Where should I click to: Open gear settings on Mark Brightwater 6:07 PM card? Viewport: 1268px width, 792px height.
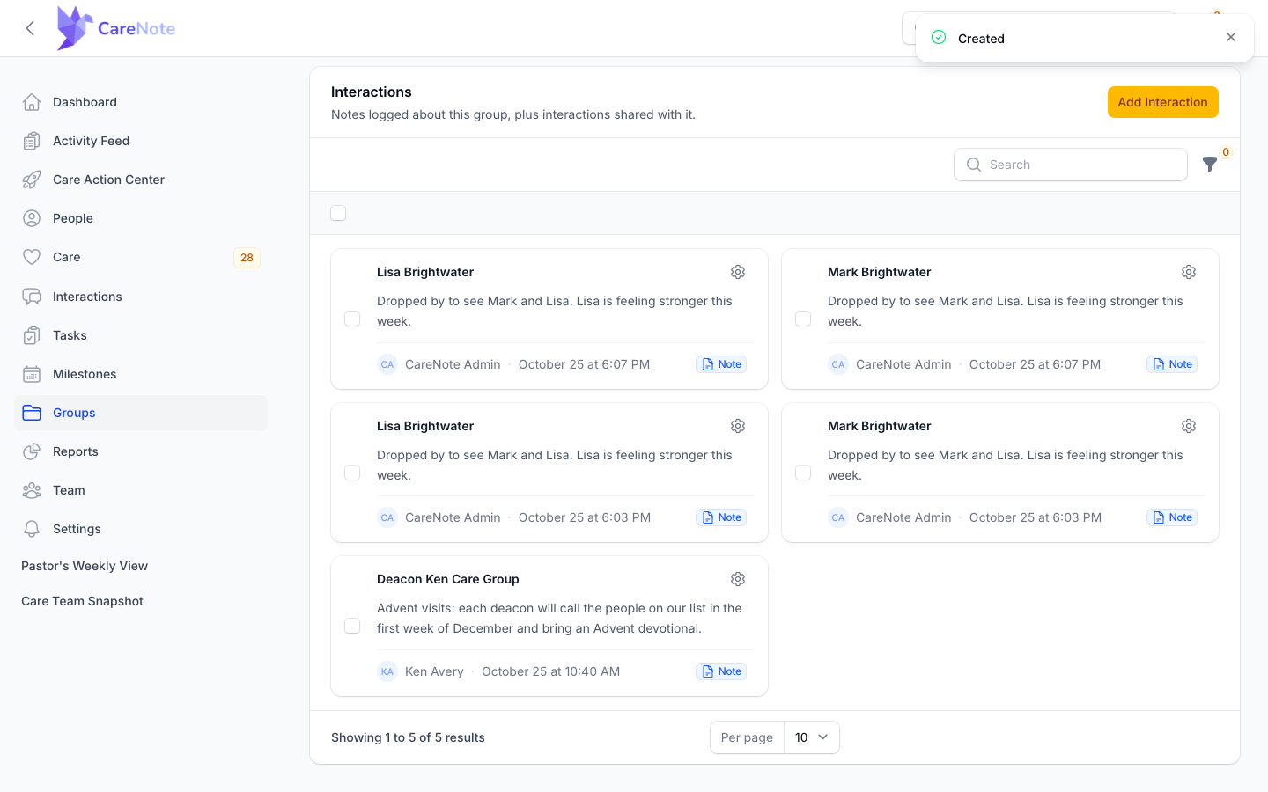pos(1189,272)
